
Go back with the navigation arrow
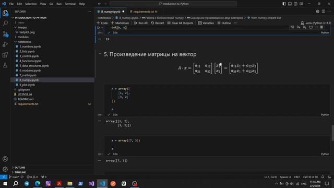[100, 4]
